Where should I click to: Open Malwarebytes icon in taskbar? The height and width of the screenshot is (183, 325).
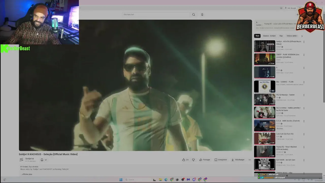click(188, 179)
